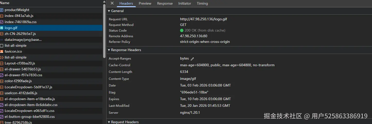The height and width of the screenshot is (124, 372).
Task: Click the icon beside el-dropdown-item-e18bce8a.js
Action: (2, 99)
